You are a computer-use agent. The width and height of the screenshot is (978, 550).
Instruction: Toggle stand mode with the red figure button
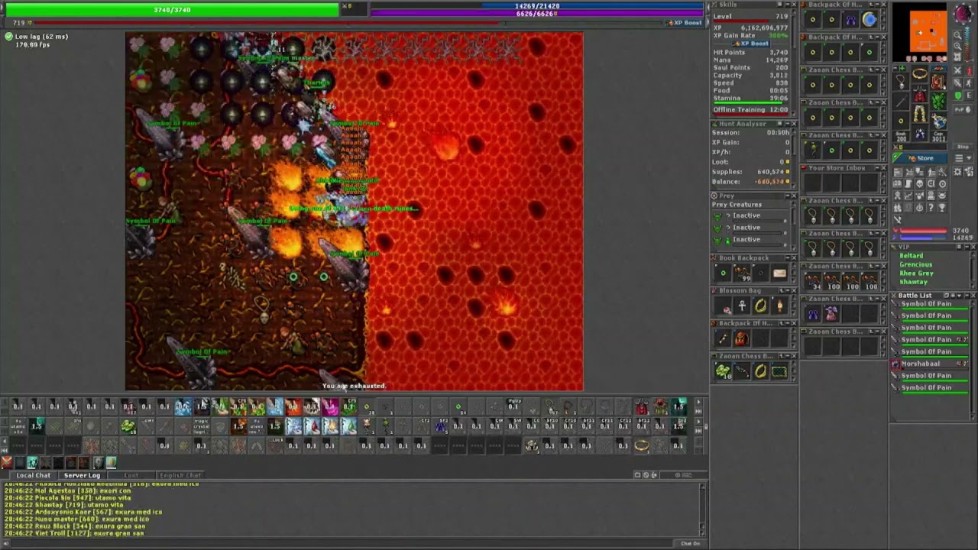pos(969,71)
